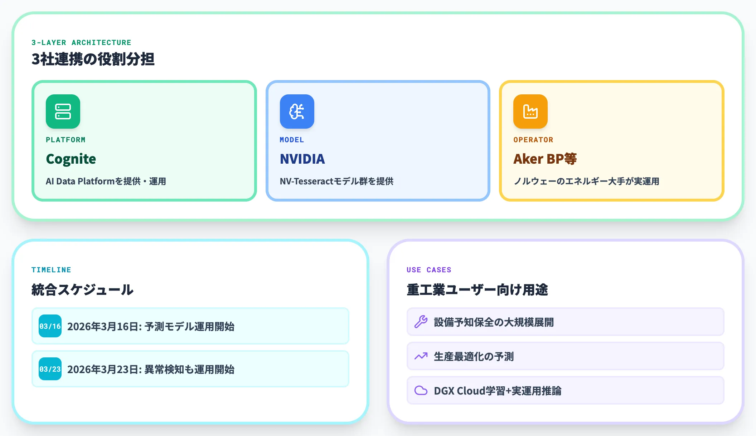Click the heading 3社連携の役割分担
Viewport: 756px width, 436px height.
coord(93,59)
